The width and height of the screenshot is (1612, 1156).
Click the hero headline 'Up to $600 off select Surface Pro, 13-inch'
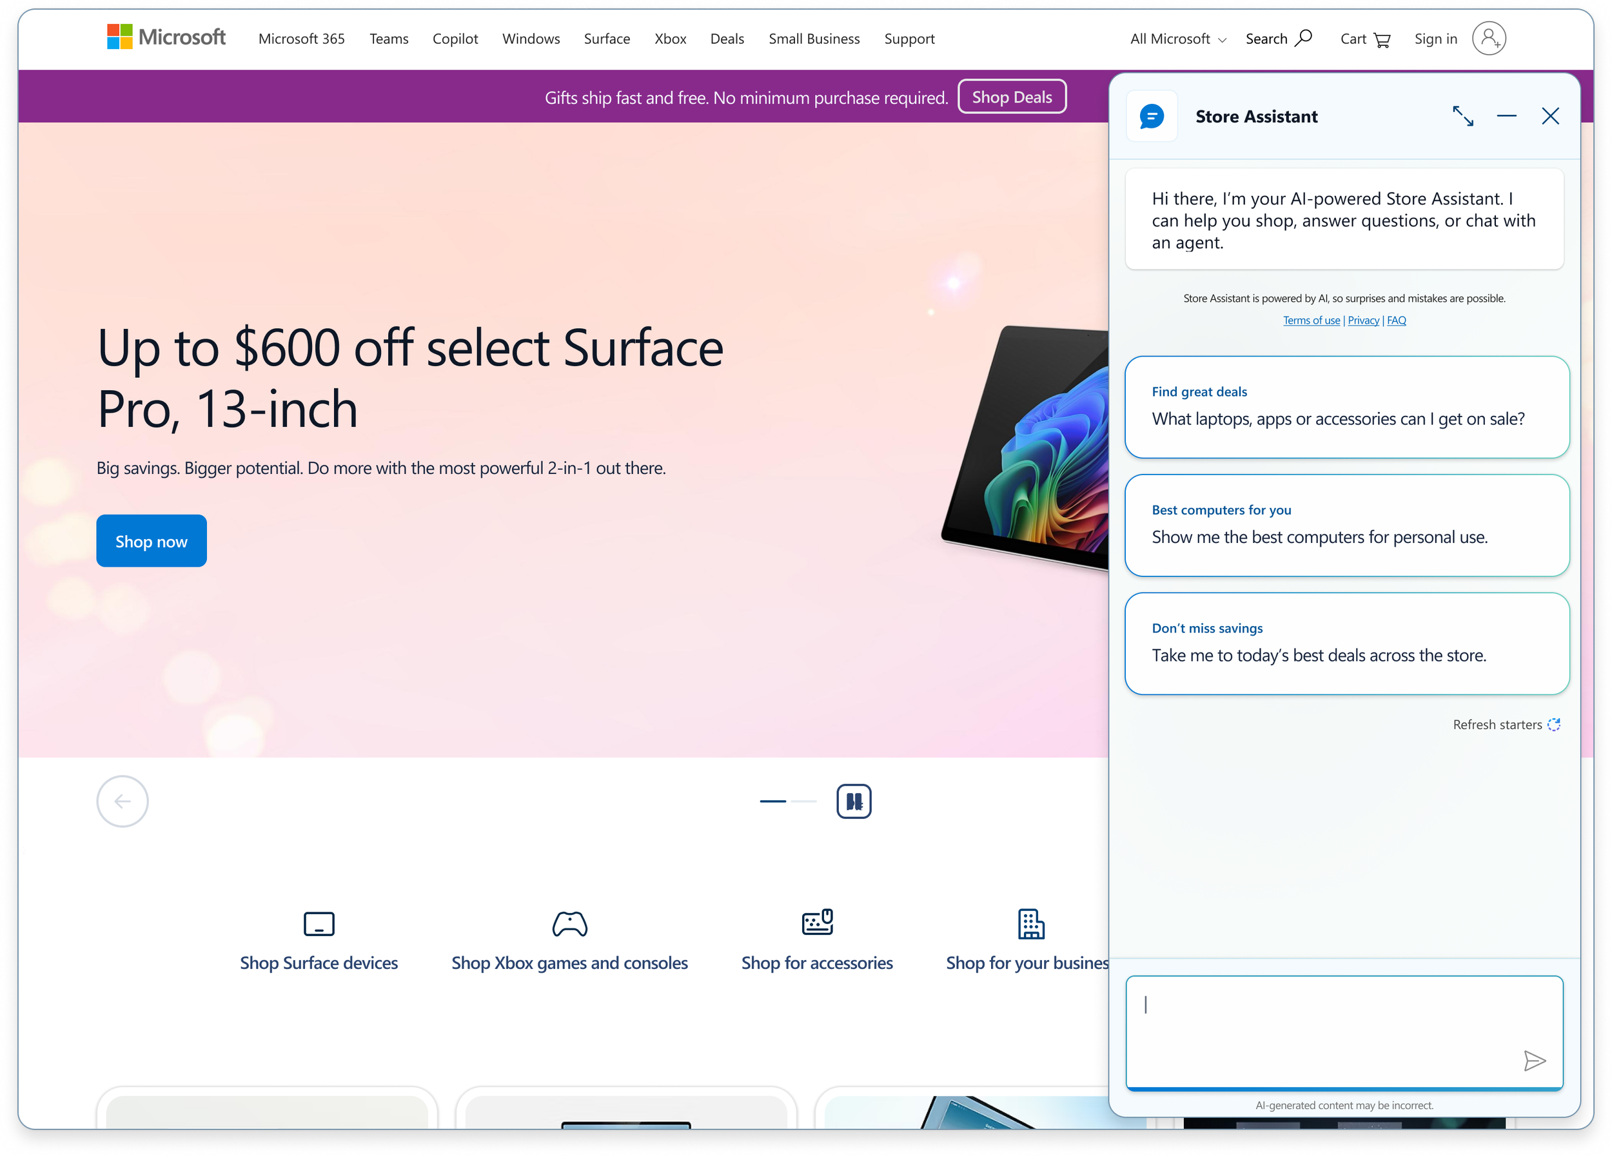click(410, 378)
